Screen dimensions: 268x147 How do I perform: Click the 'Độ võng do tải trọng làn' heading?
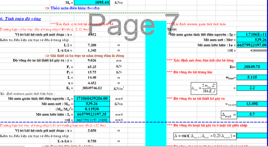click(x=189, y=72)
